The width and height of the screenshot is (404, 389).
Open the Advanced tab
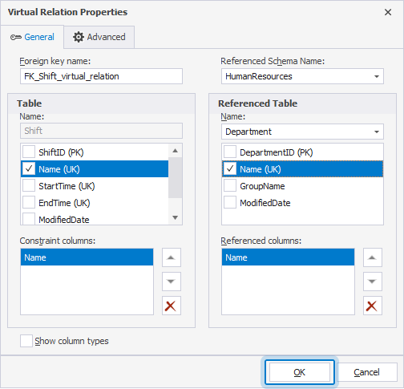point(99,37)
